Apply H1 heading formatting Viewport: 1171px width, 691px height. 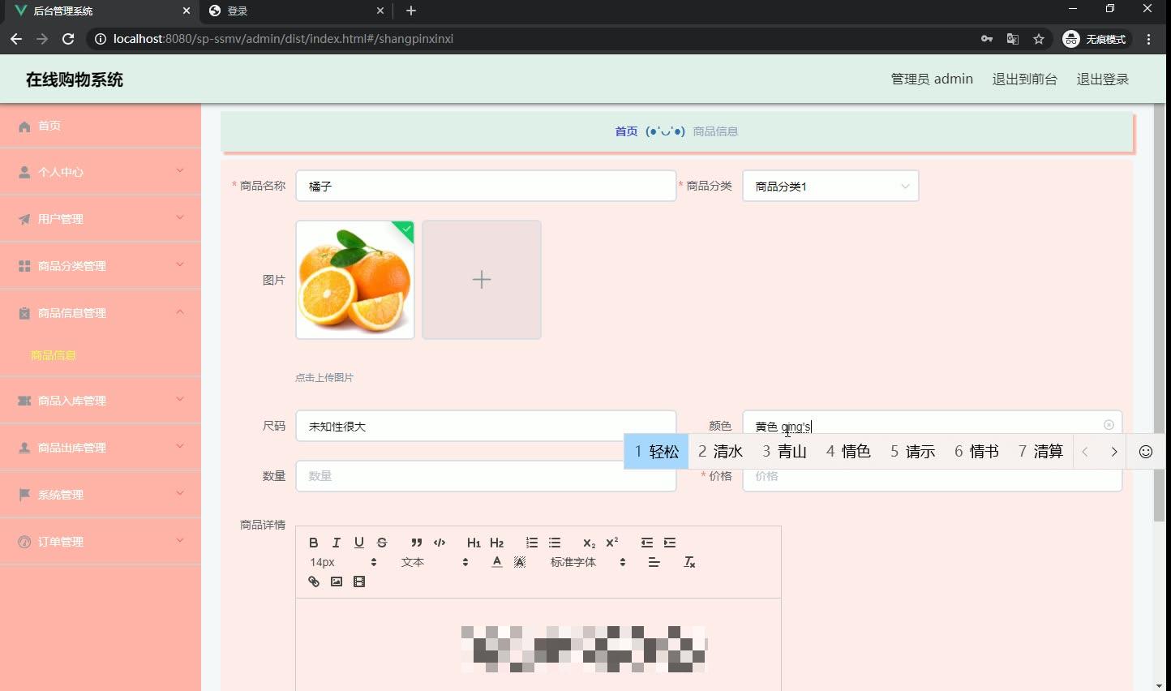click(x=474, y=543)
